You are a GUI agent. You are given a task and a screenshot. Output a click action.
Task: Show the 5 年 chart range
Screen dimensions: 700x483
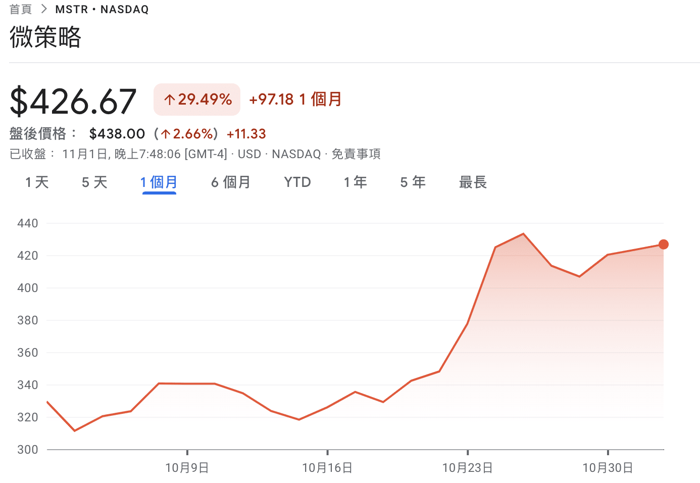coord(413,182)
